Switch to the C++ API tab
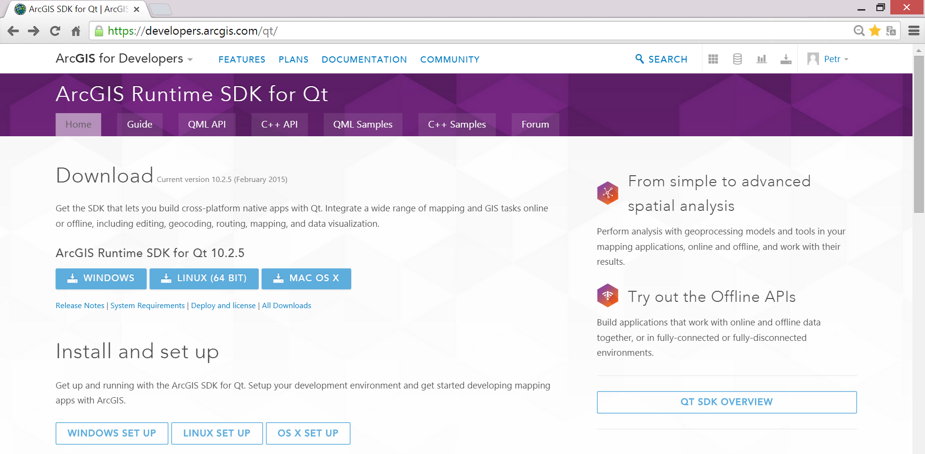This screenshot has width=925, height=454. click(x=279, y=125)
